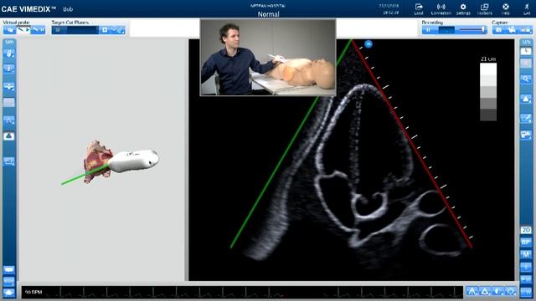Click the virtual probe model
The image size is (536, 301).
(133, 161)
